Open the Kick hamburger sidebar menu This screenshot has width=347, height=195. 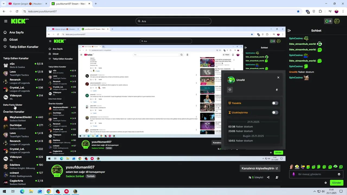pos(6,21)
